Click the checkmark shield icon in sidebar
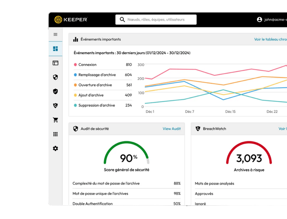Screen dimensions: 287x219 pyautogui.click(x=55, y=92)
